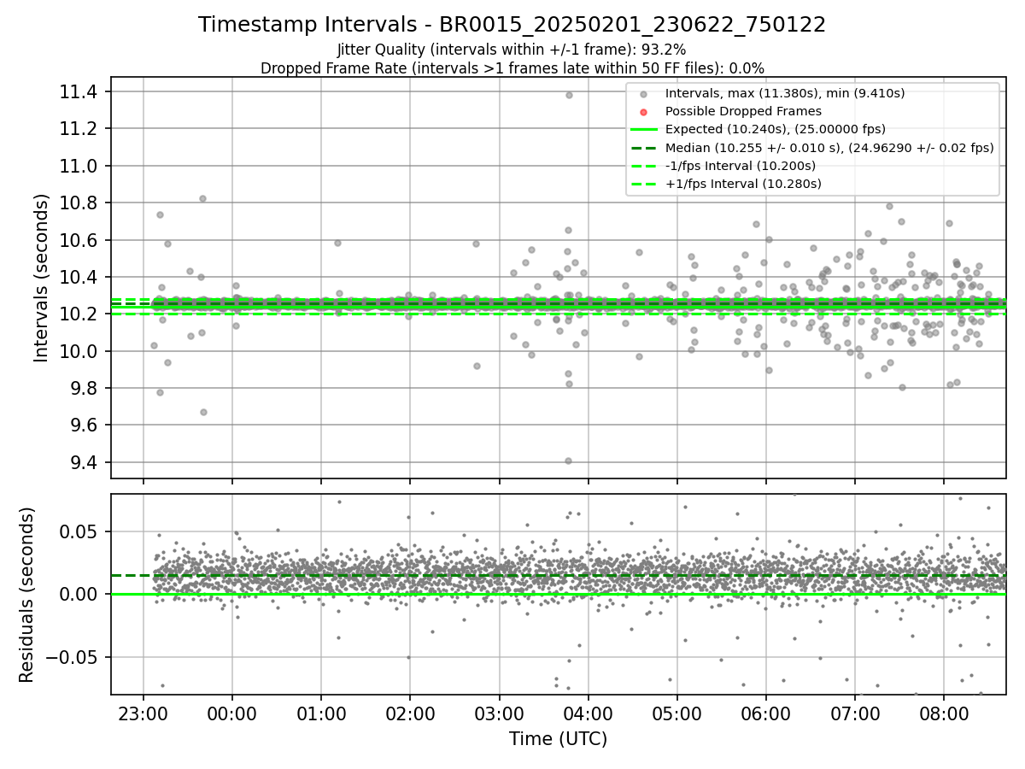Click the maximum outlier point at 11.380 seconds
The height and width of the screenshot is (769, 1025).
[x=569, y=95]
